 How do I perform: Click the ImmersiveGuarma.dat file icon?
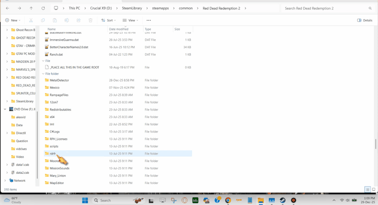tap(47, 40)
